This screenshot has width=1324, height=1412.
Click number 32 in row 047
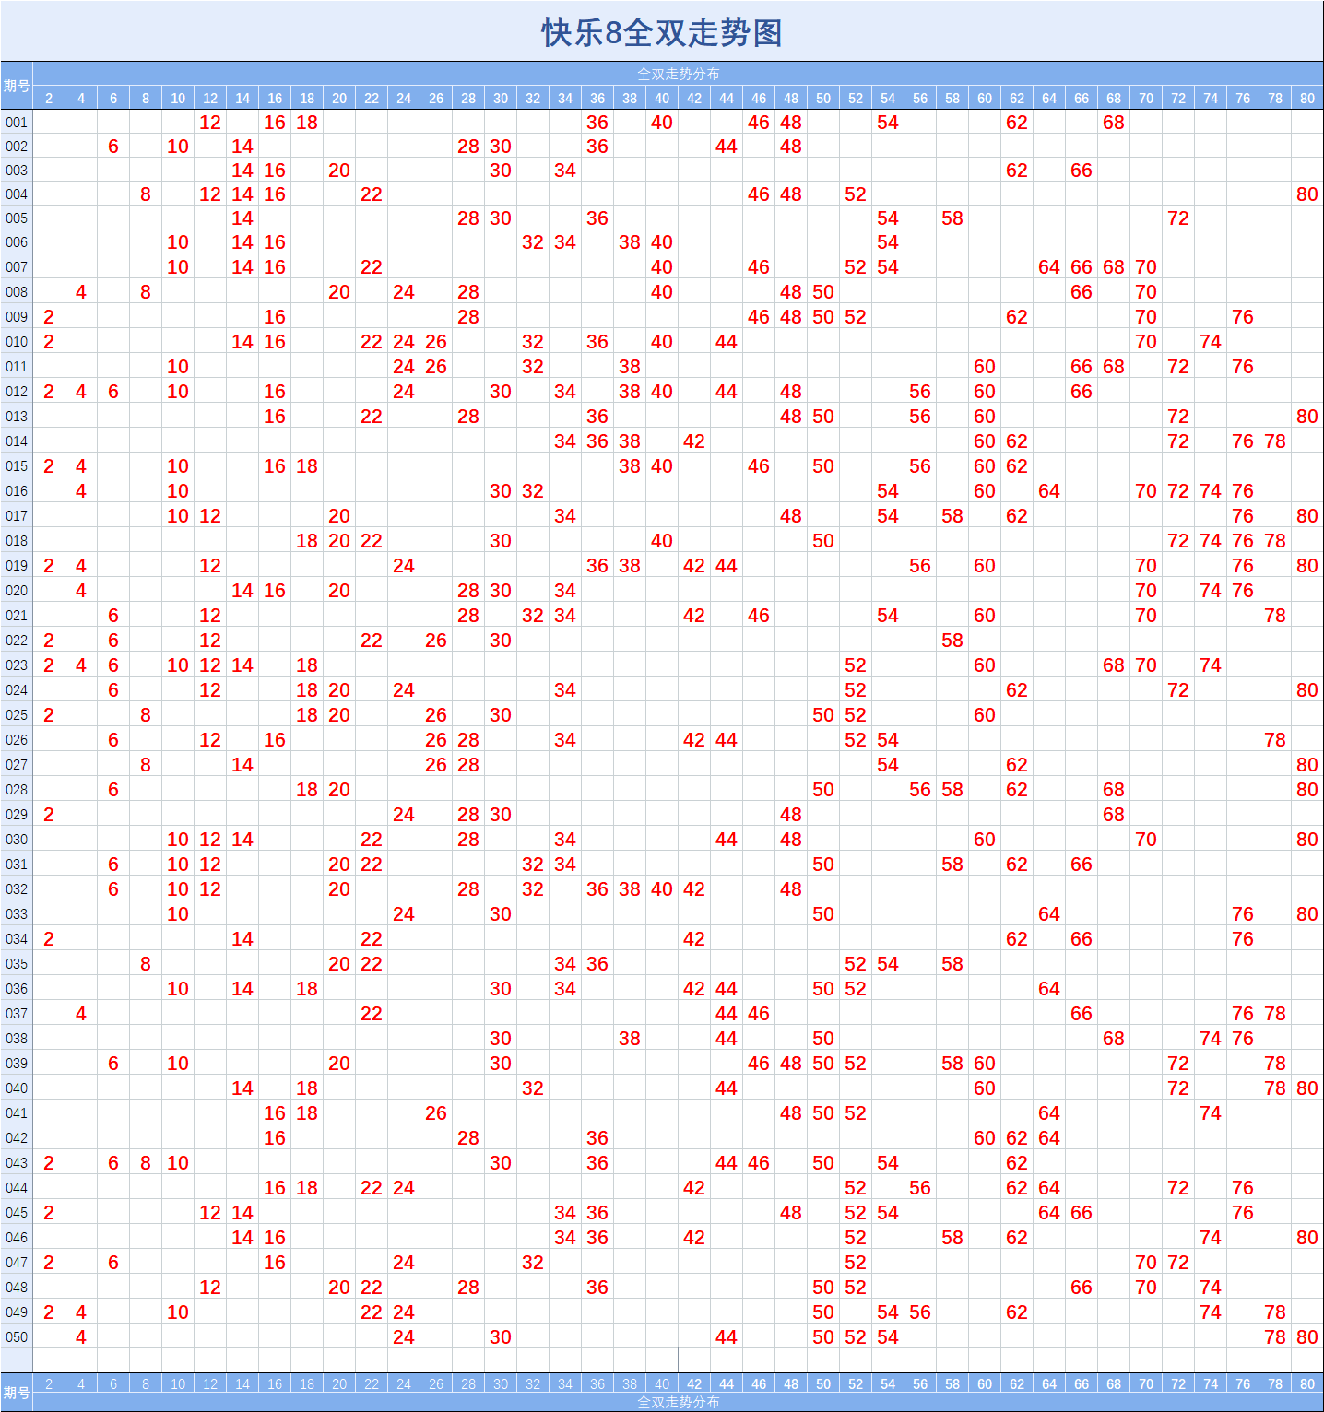coord(533,1263)
